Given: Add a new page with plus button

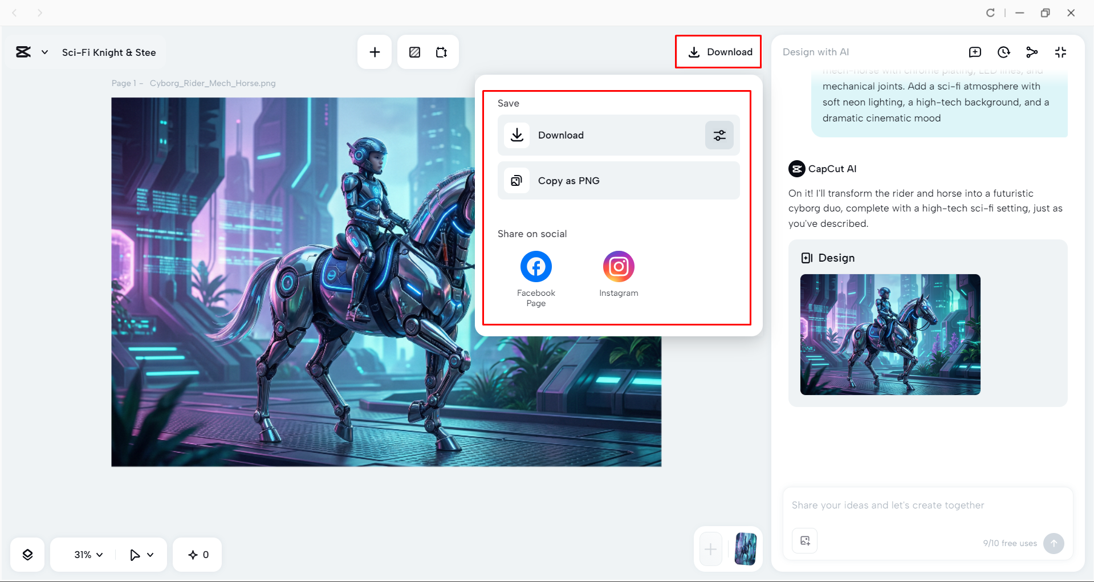Looking at the screenshot, I should (710, 550).
